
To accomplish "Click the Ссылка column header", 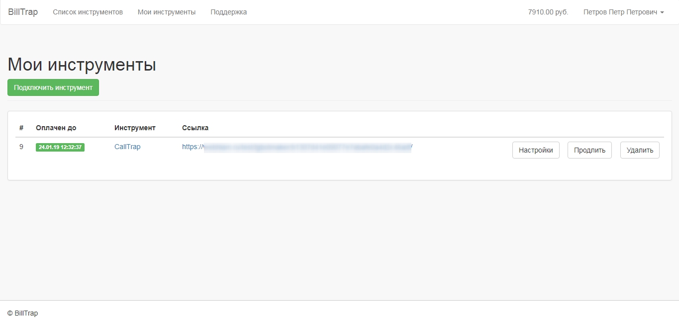I will 195,128.
